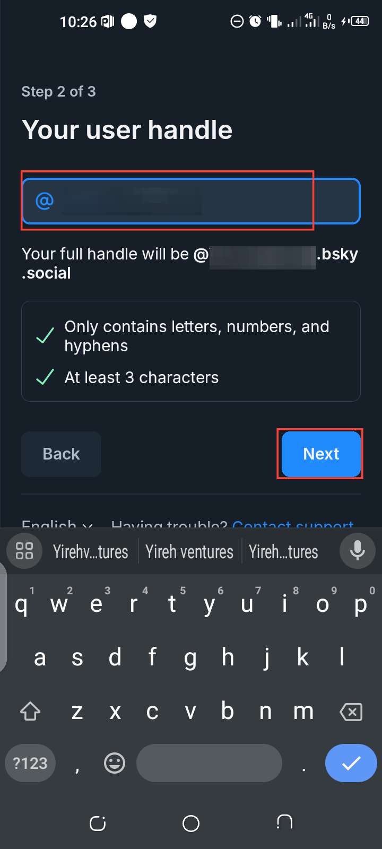Tap the home circle navigation button
382x849 pixels.
click(191, 823)
